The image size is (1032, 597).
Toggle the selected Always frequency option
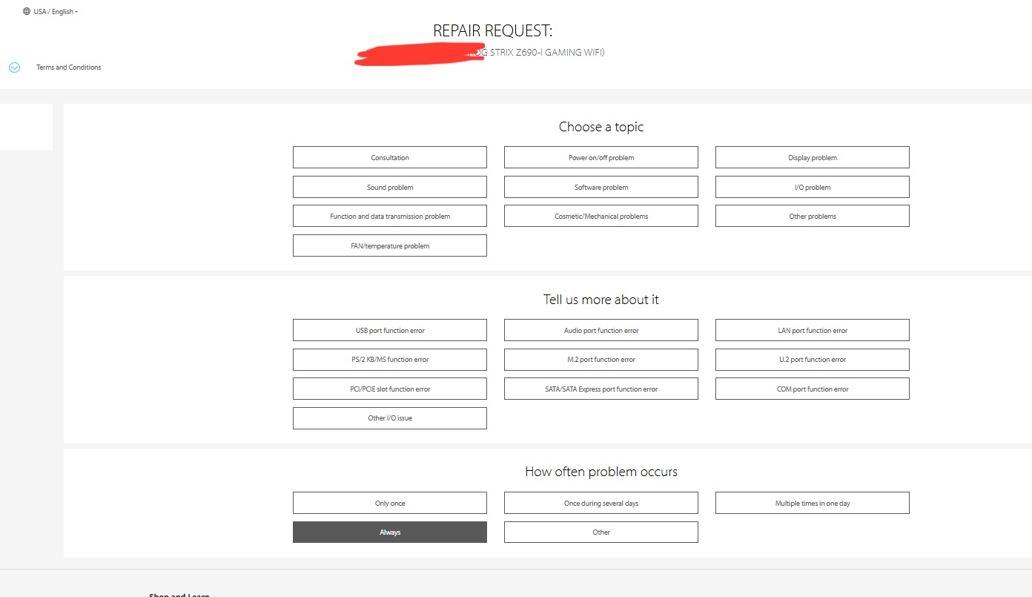point(390,532)
